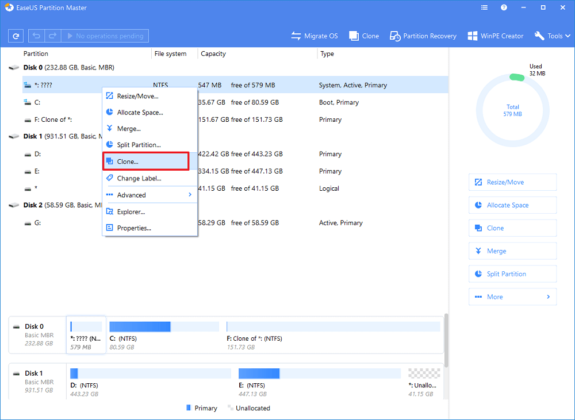The image size is (575, 420).
Task: Click Allocate Space button in sidebar
Action: [512, 205]
